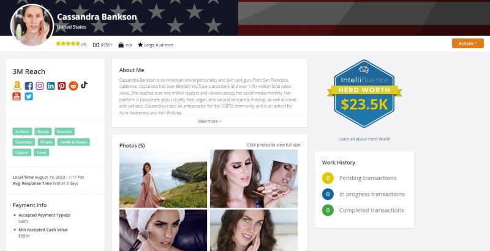Open the Twitter social profile icon
This screenshot has height=251, width=490.
29,96
